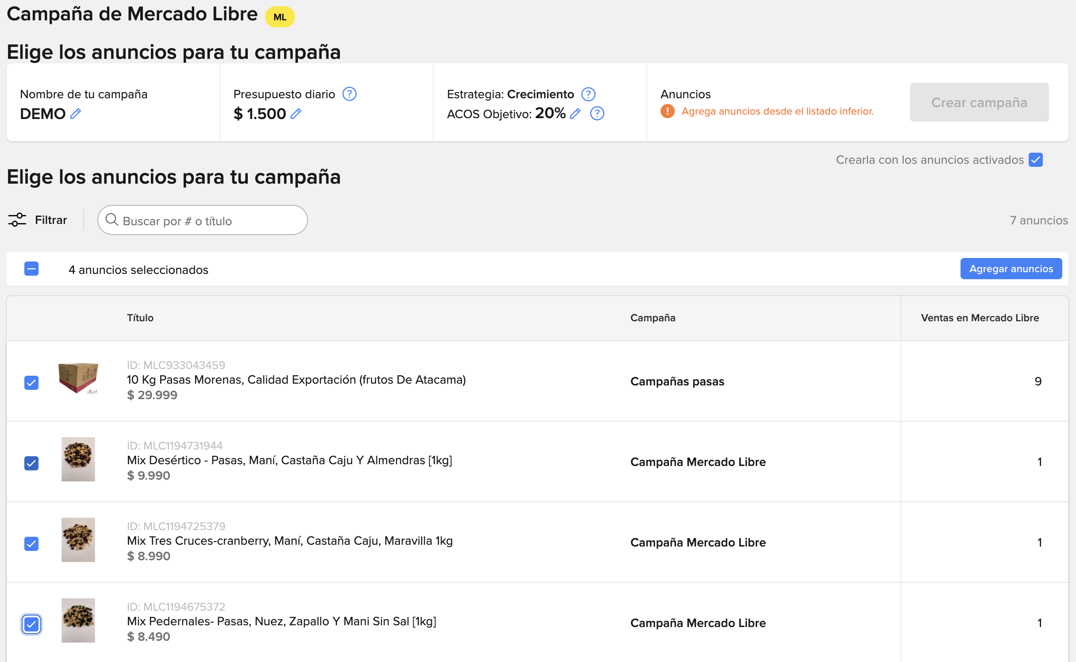This screenshot has height=662, width=1076.
Task: Click the sales count 9 for Pasas Morenas
Action: click(1038, 381)
